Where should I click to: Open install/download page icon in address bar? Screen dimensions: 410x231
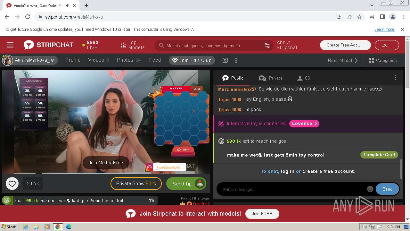pyautogui.click(x=339, y=17)
